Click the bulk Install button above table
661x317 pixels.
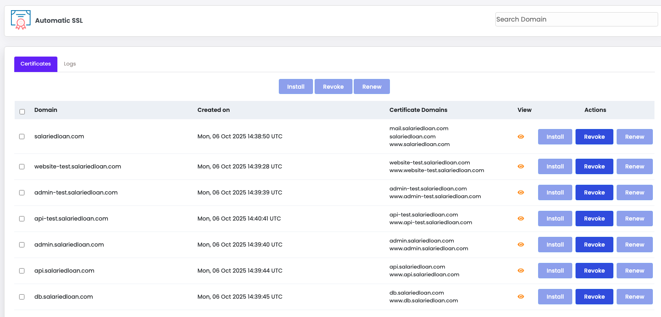click(295, 87)
